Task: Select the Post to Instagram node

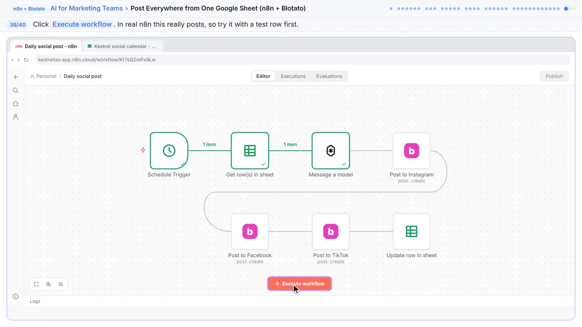Action: click(x=411, y=151)
